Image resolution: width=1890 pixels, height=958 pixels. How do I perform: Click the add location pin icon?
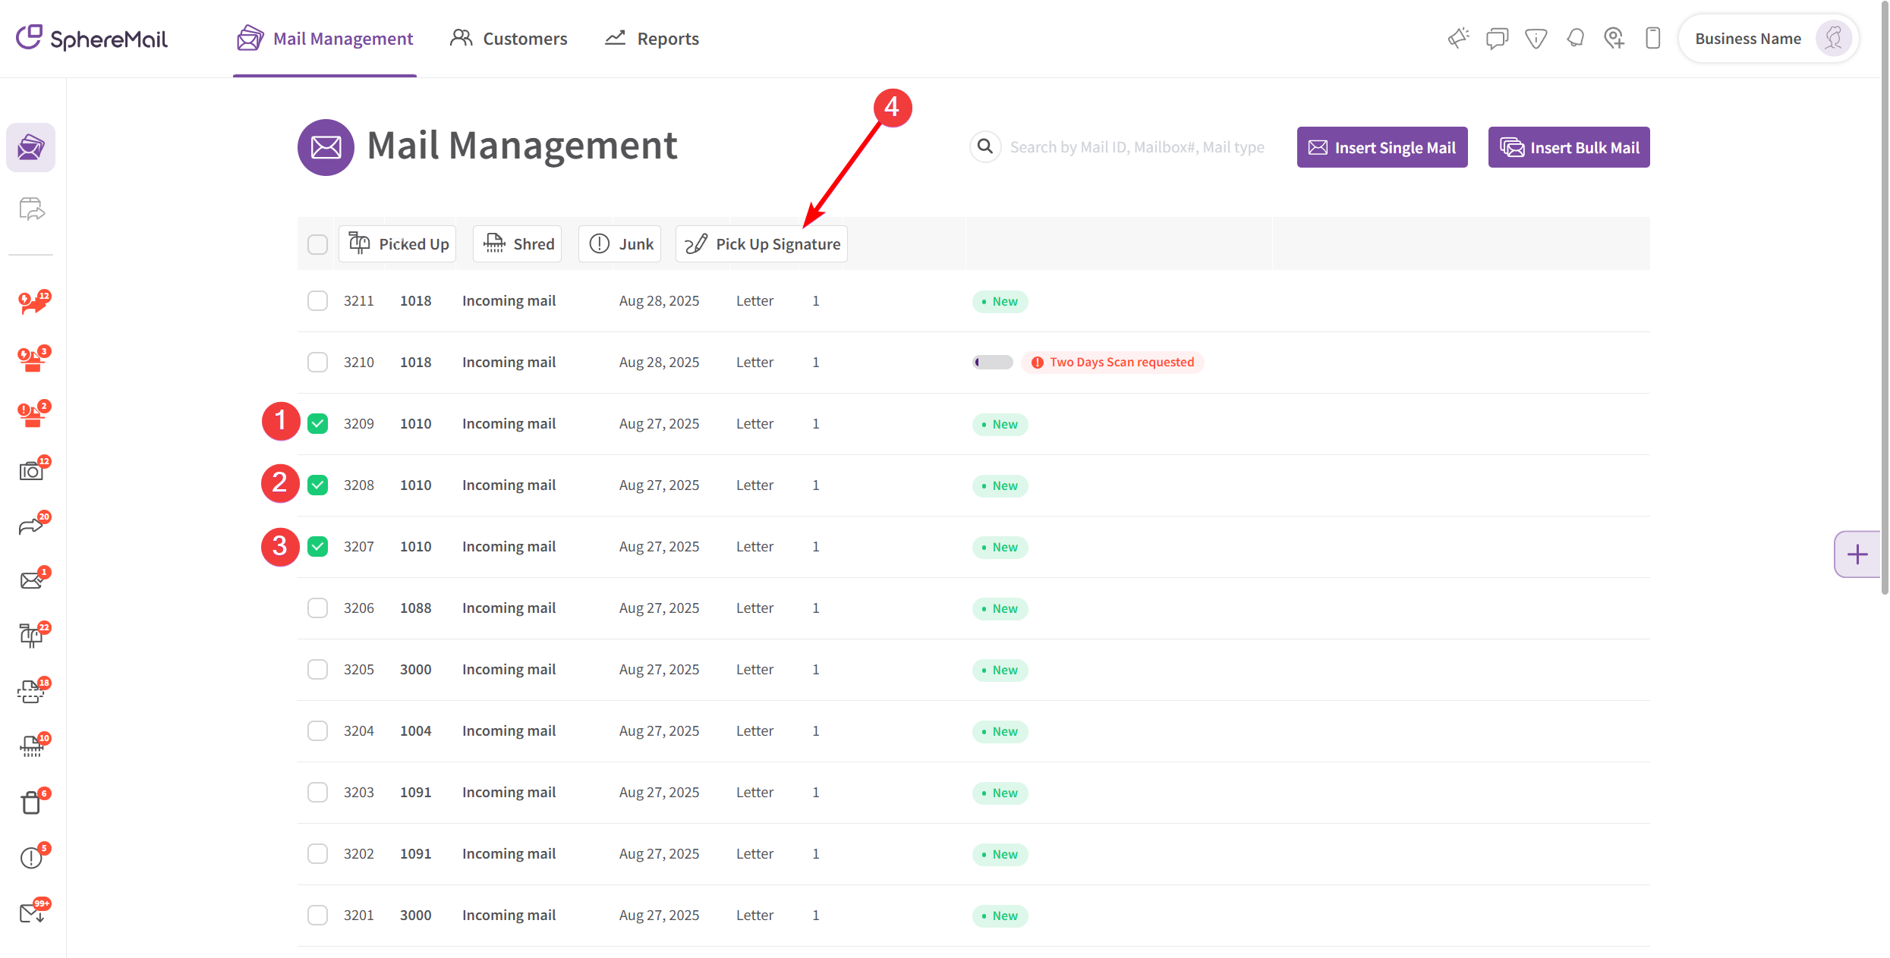[1614, 38]
